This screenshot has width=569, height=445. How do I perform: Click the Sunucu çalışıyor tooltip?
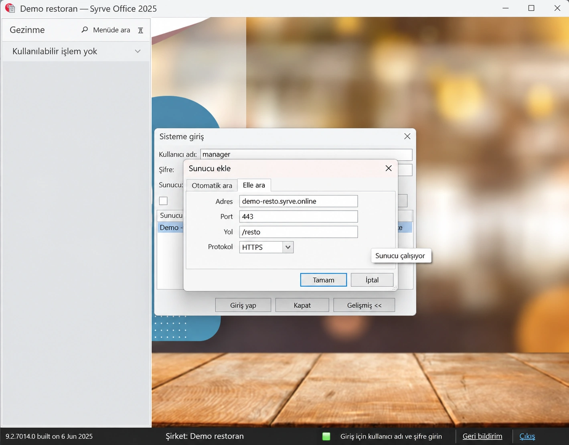coord(401,256)
